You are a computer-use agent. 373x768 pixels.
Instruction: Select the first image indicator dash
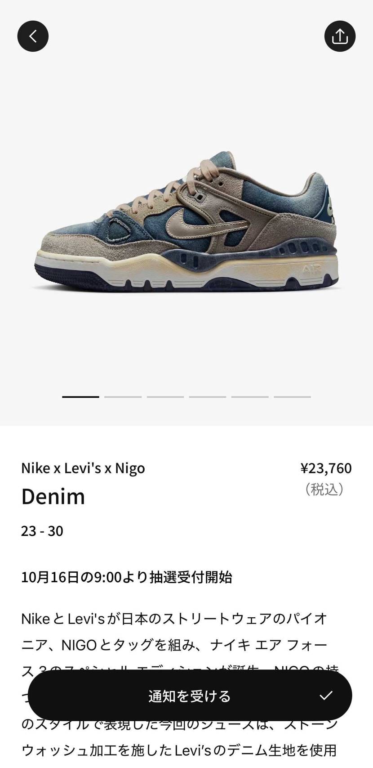[80, 397]
